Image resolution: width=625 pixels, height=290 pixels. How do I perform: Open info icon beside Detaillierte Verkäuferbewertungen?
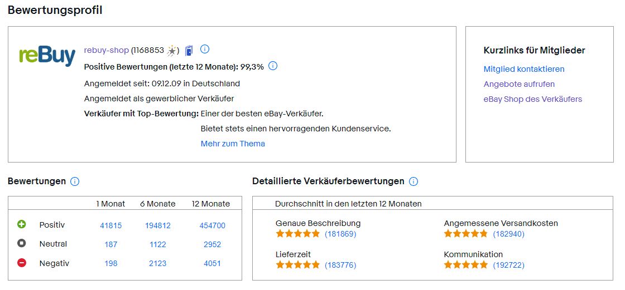(414, 181)
